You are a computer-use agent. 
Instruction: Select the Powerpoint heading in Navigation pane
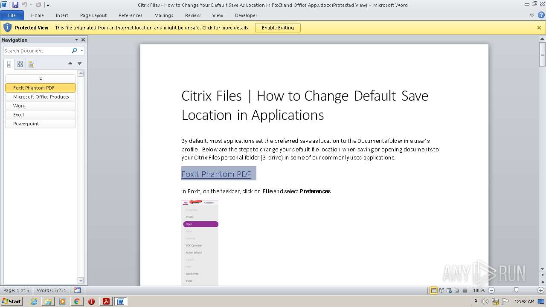tap(41, 124)
